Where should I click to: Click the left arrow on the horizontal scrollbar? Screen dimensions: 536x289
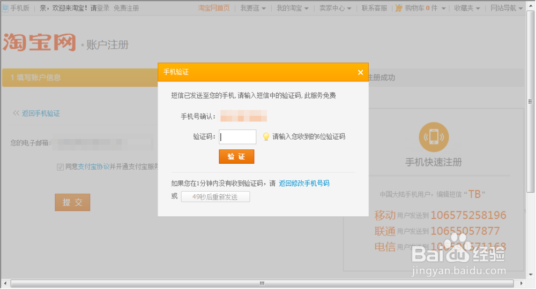[x=5, y=283]
